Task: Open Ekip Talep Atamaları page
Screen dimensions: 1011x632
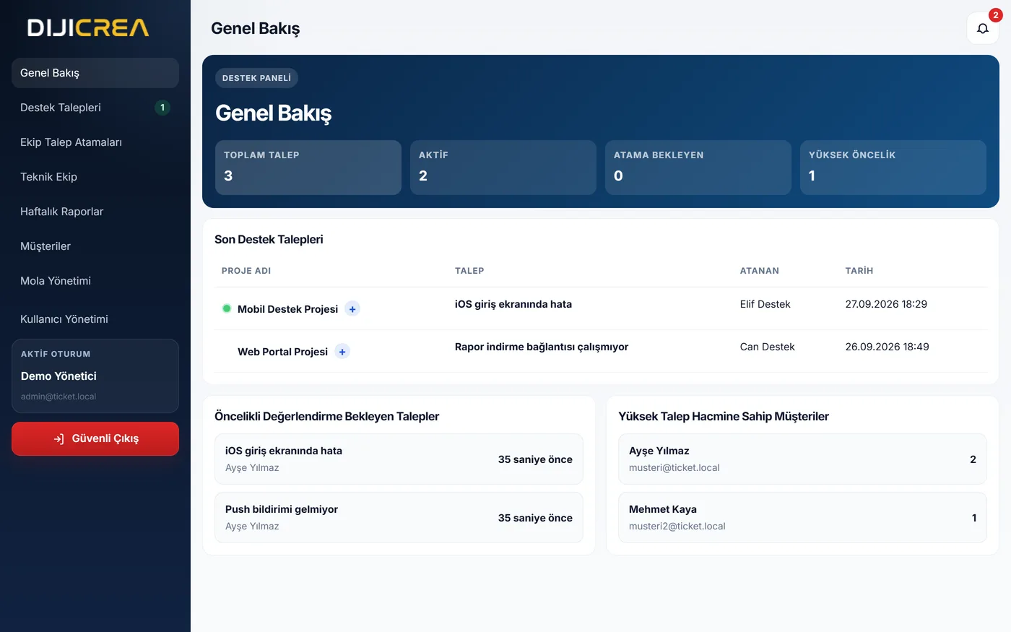Action: click(95, 142)
